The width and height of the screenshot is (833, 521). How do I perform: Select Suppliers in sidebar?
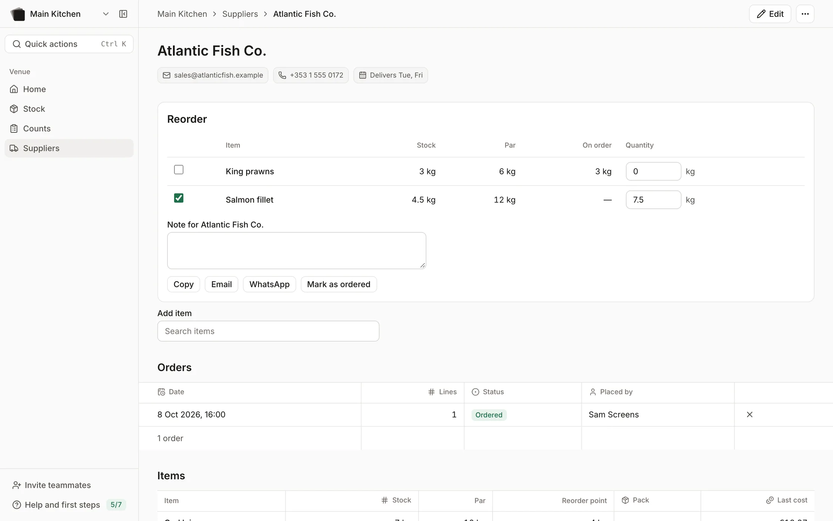69,148
